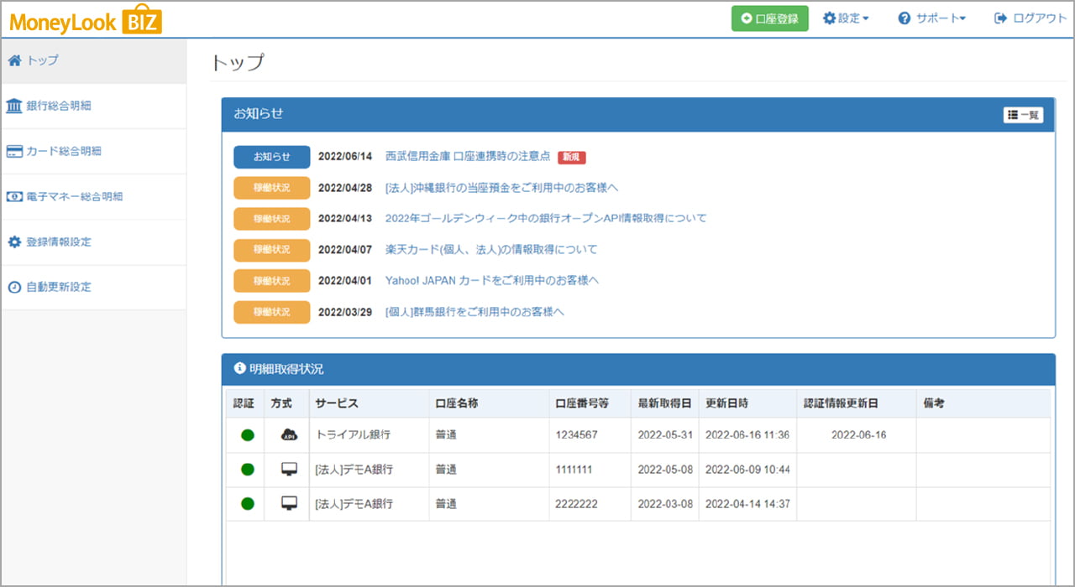The image size is (1075, 587).
Task: Open the [法人]沖縄銀行 notice link
Action: tap(501, 187)
